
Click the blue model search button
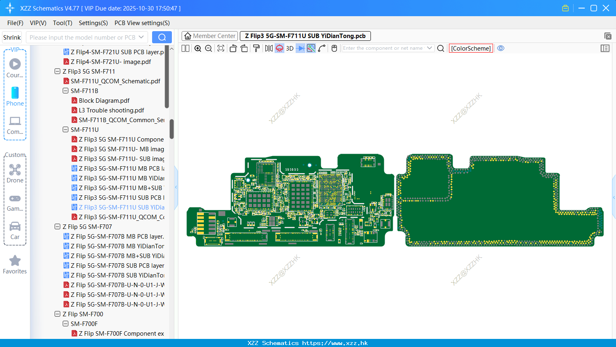(x=162, y=37)
